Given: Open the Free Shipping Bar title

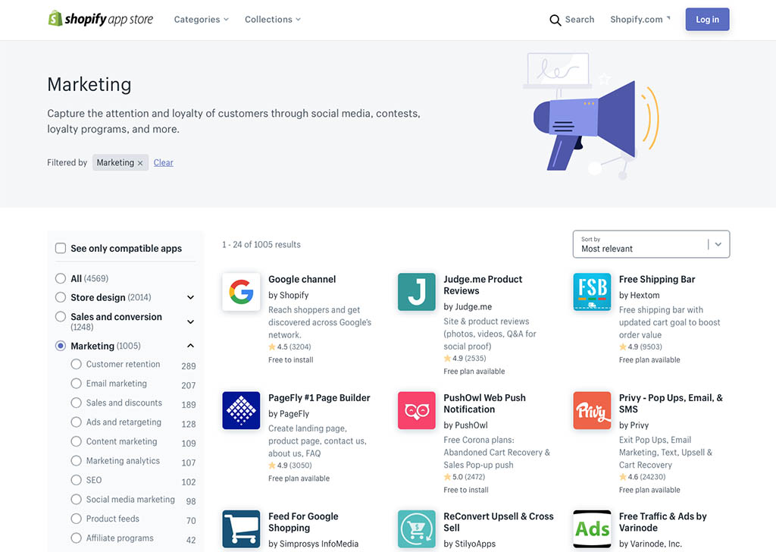Looking at the screenshot, I should pos(657,279).
